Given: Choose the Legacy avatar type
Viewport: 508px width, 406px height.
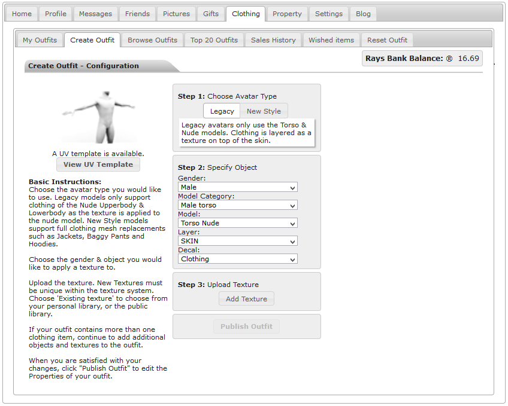Looking at the screenshot, I should click(222, 111).
